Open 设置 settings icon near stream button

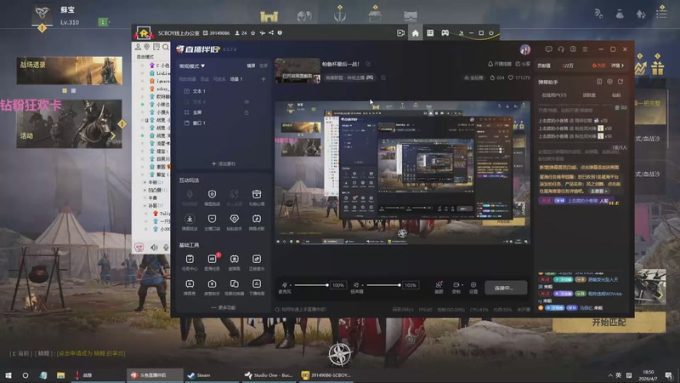pyautogui.click(x=473, y=287)
